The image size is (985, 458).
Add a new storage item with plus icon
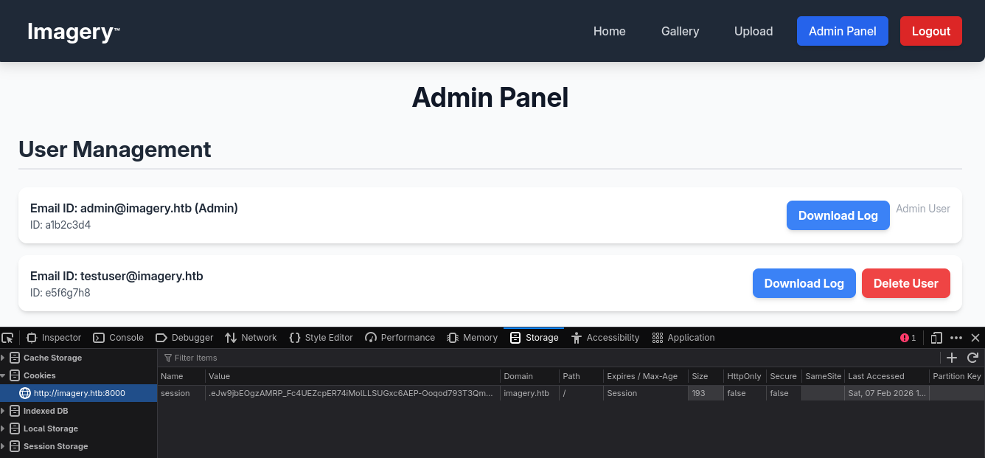[x=951, y=358]
